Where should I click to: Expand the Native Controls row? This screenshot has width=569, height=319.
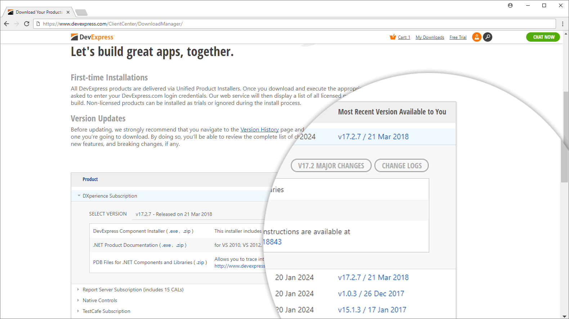tap(78, 300)
